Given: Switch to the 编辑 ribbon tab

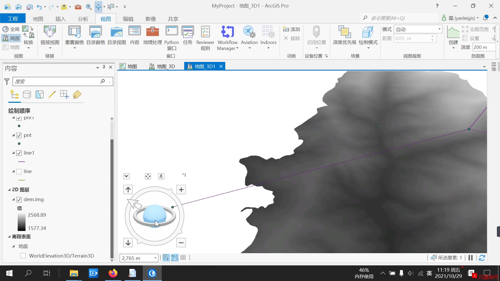Looking at the screenshot, I should (x=128, y=18).
